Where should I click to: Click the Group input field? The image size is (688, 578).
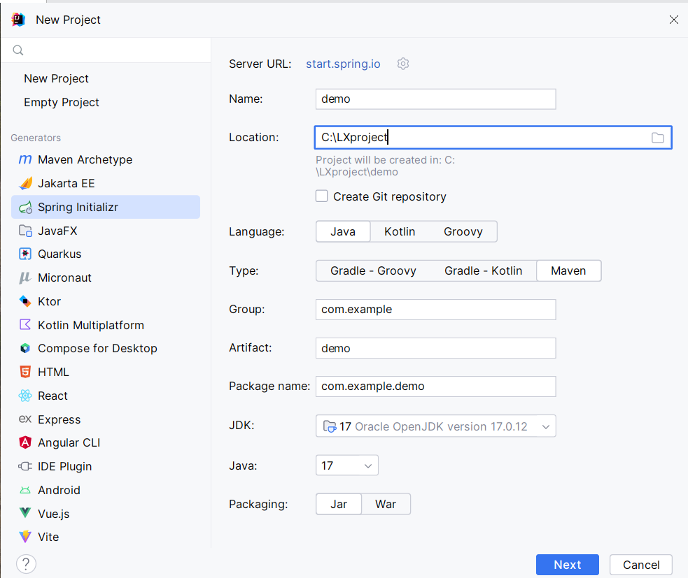[436, 310]
